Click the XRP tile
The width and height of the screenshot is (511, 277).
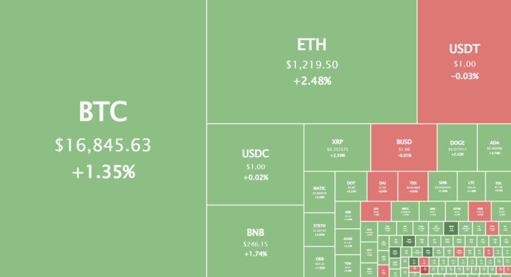tap(337, 148)
